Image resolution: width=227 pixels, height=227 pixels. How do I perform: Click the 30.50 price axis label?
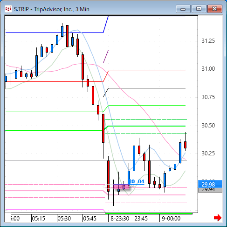208,125
